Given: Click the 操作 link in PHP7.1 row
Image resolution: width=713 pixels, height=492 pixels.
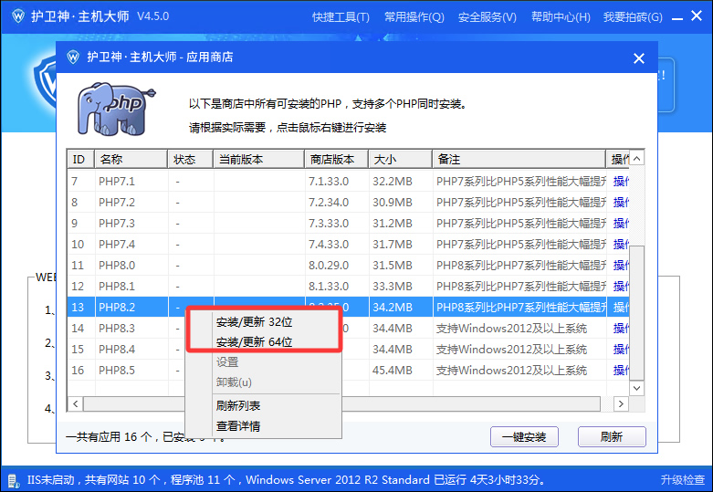Looking at the screenshot, I should (x=621, y=182).
